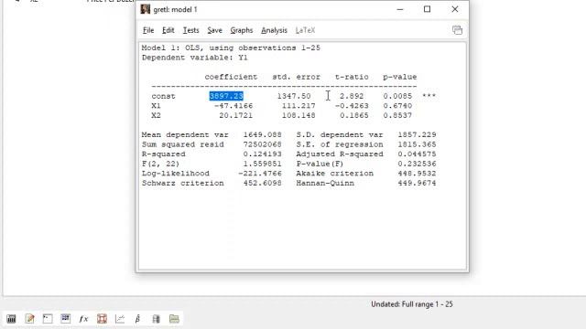The image size is (586, 329).
Task: Click the *** significance marker
Action: point(429,96)
